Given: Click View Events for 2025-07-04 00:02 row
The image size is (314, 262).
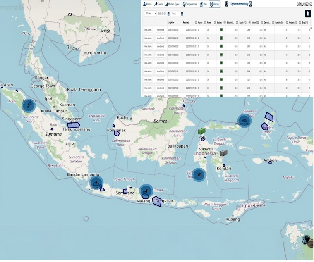Looking at the screenshot, I should pyautogui.click(x=161, y=46).
